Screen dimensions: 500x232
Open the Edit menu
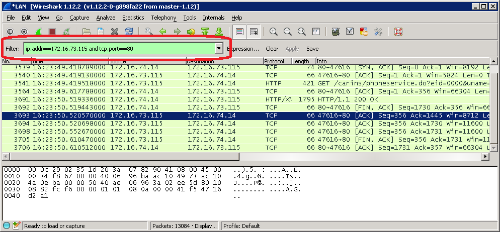tap(26, 18)
